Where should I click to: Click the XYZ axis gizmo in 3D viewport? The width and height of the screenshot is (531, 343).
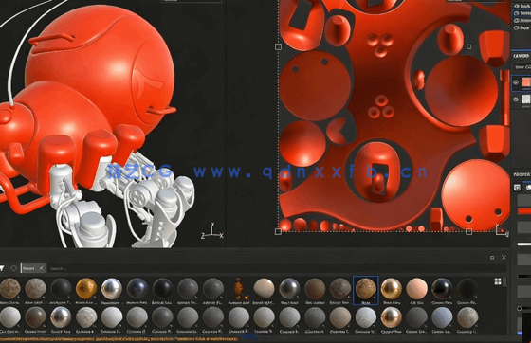pyautogui.click(x=212, y=231)
